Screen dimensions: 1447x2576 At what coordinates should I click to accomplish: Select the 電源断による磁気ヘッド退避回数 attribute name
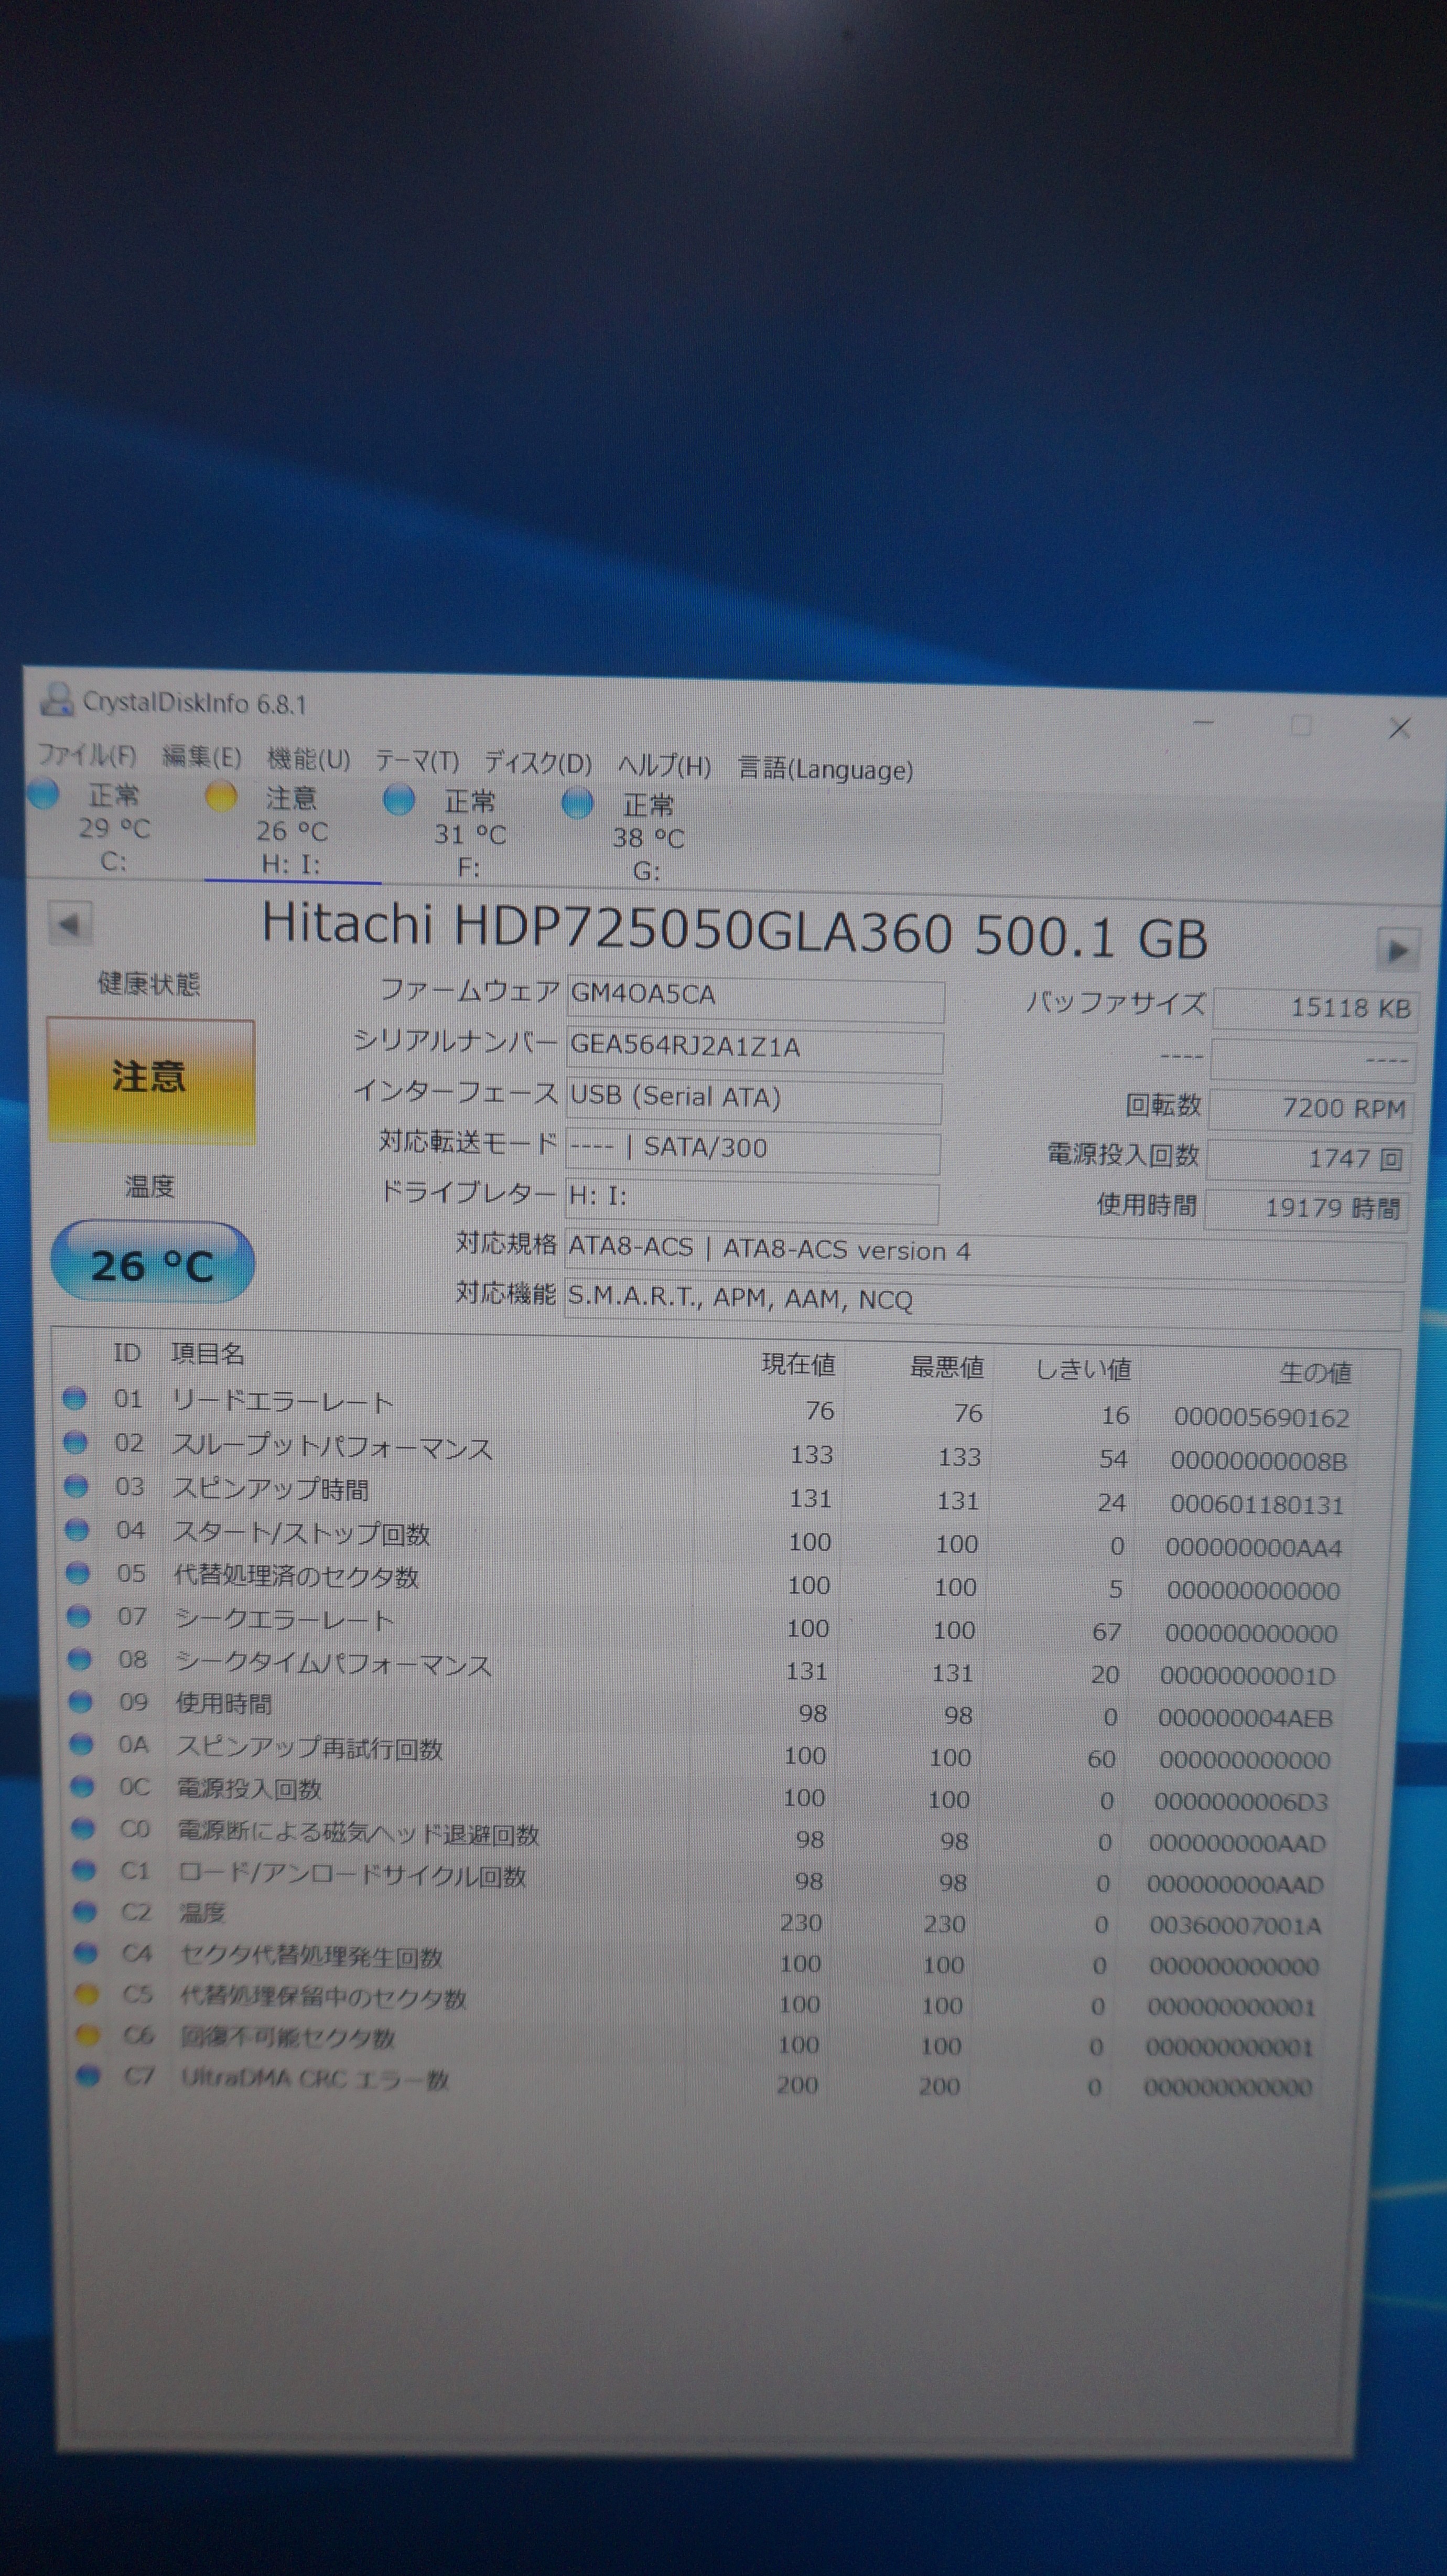coord(358,1834)
